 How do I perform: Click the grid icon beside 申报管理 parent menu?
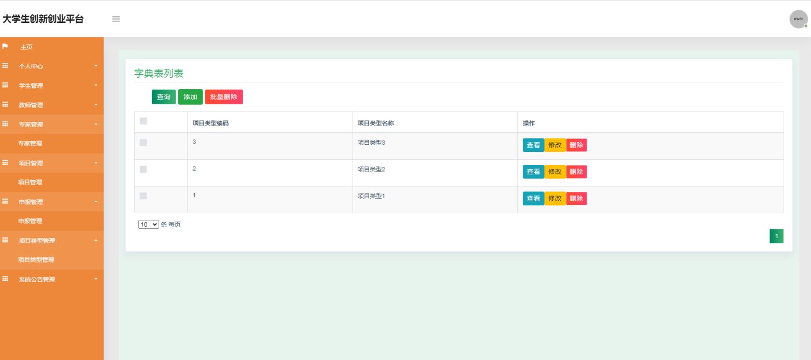[x=5, y=201]
